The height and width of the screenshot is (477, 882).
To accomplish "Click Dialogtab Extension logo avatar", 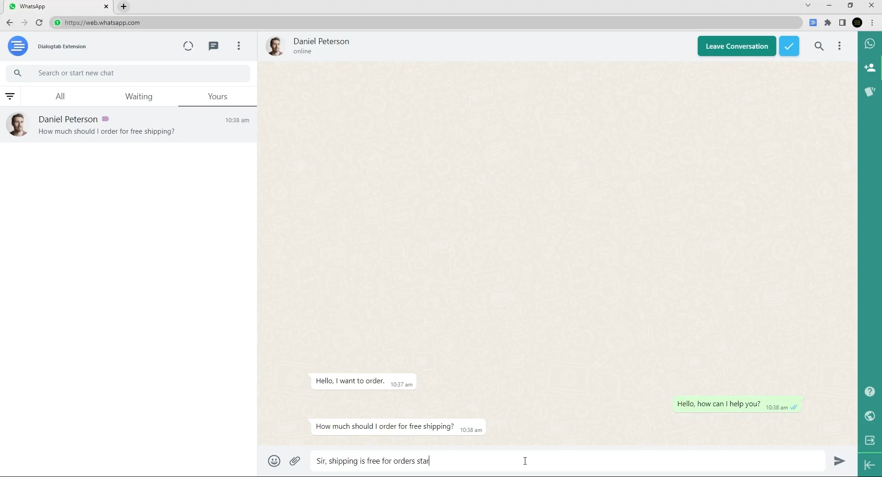I will [18, 46].
